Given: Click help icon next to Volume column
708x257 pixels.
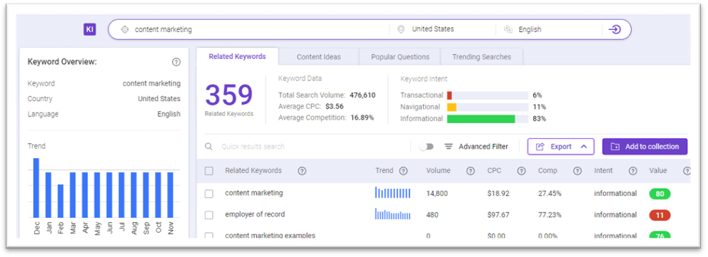Looking at the screenshot, I should click(470, 171).
